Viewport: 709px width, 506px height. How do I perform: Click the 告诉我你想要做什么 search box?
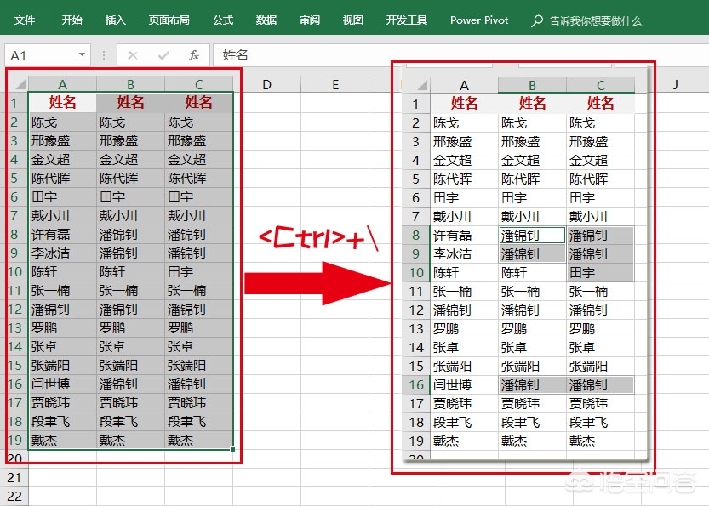tap(595, 20)
